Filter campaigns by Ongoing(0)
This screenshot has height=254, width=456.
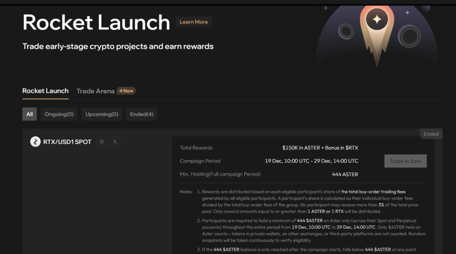tap(59, 114)
